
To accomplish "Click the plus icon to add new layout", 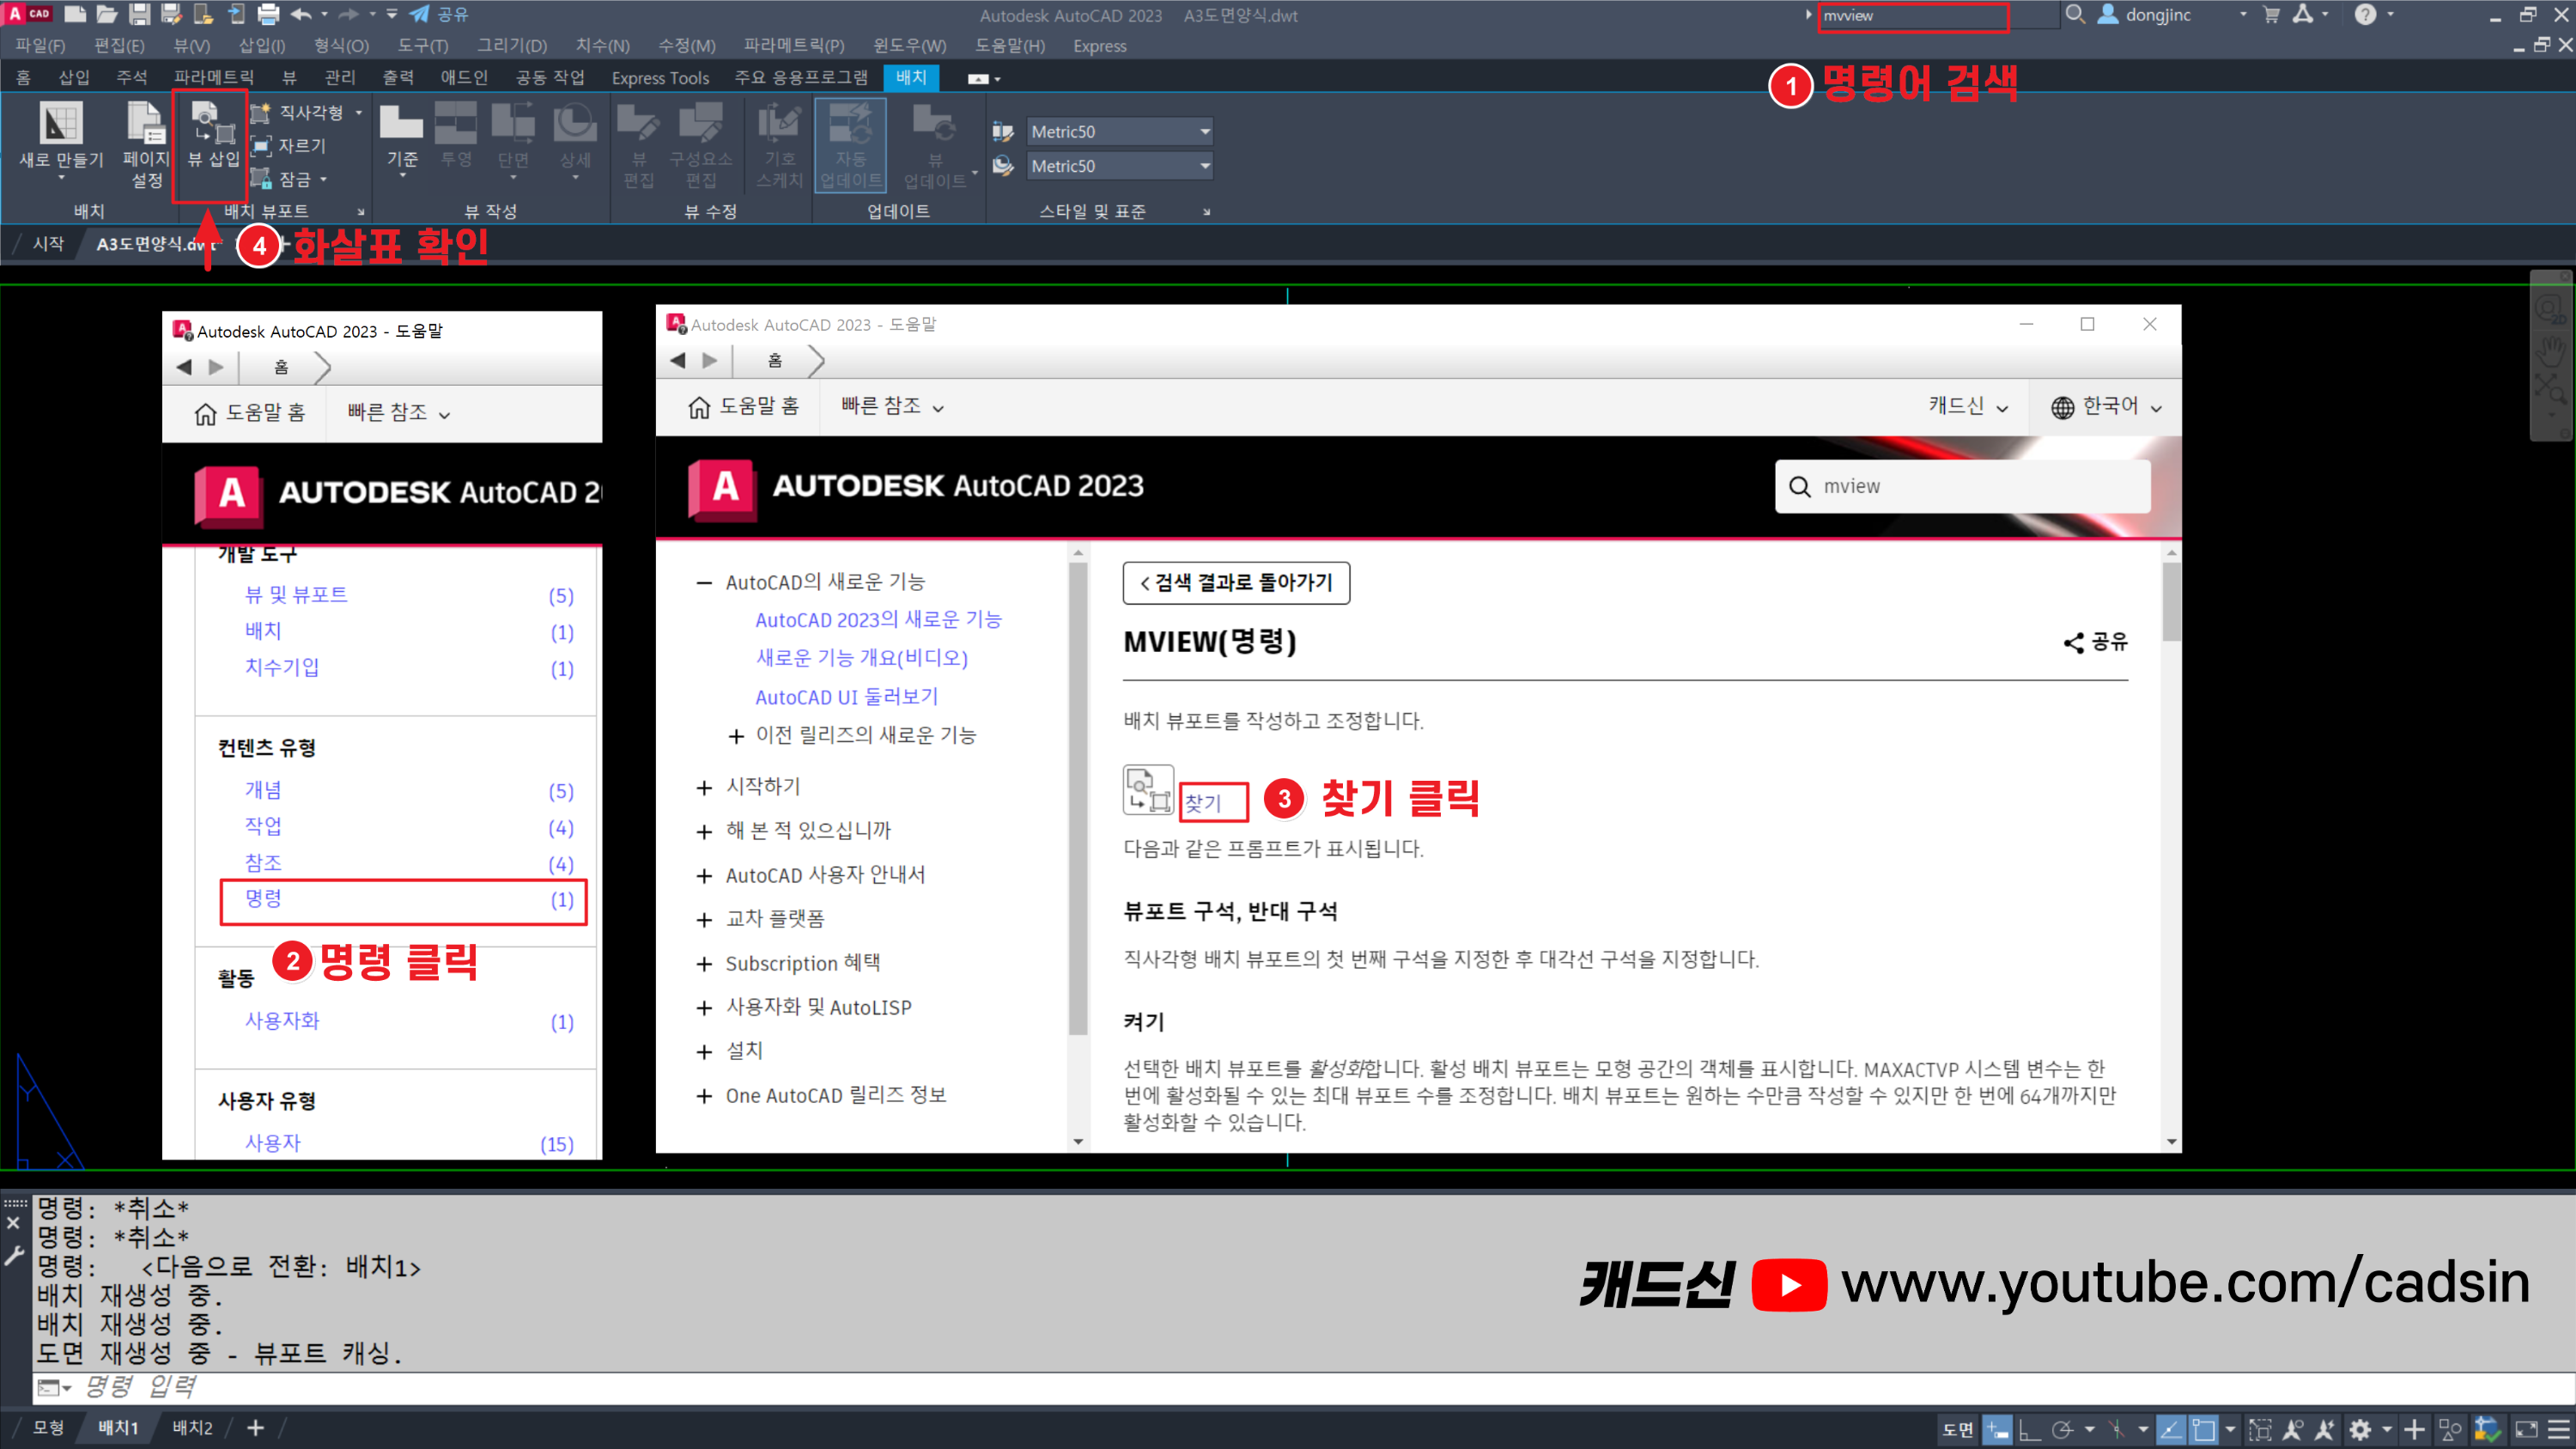I will point(255,1427).
